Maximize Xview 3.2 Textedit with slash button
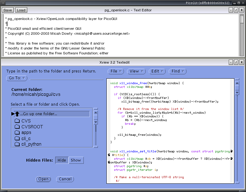Image resolution: width=246 pixels, height=192 pixels. [x=236, y=62]
